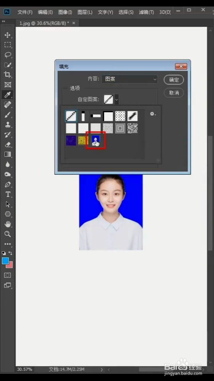
Task: Click the Photoshop Ps logo icon
Action: pos(7,12)
